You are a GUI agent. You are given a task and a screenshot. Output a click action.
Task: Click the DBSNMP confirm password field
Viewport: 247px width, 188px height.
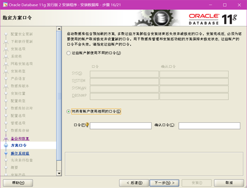[194, 96]
